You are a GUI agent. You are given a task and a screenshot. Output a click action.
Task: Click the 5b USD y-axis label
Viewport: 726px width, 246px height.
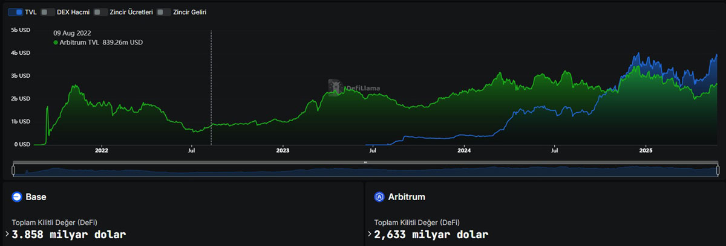21,30
